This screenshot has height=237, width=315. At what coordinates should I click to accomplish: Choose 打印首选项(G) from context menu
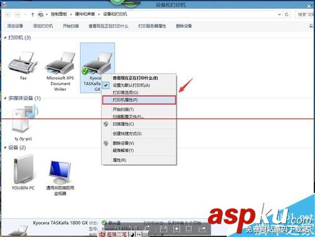click(139, 93)
